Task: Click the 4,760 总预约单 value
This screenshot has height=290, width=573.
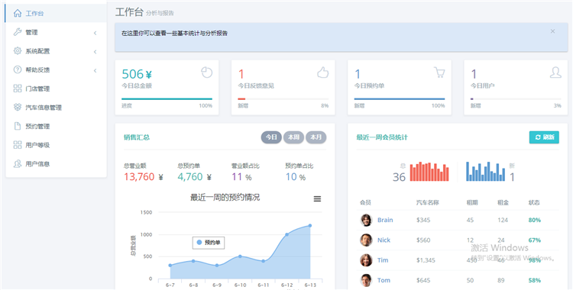Action: (x=190, y=177)
